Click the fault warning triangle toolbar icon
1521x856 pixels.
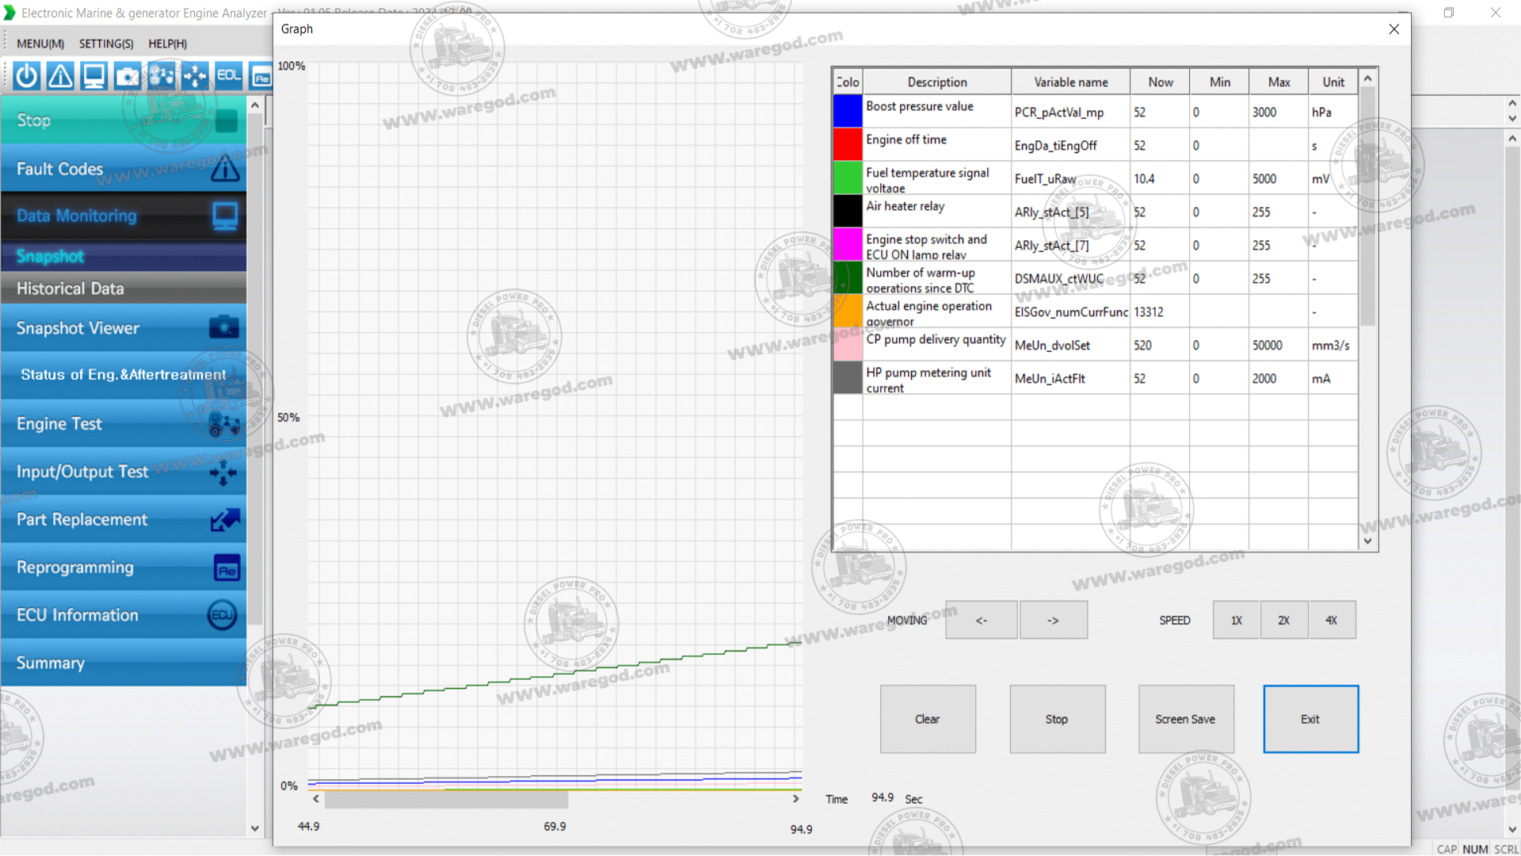point(60,76)
